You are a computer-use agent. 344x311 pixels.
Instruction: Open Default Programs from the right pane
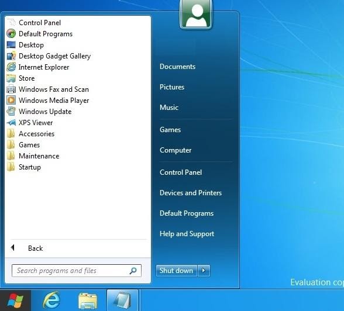(187, 213)
